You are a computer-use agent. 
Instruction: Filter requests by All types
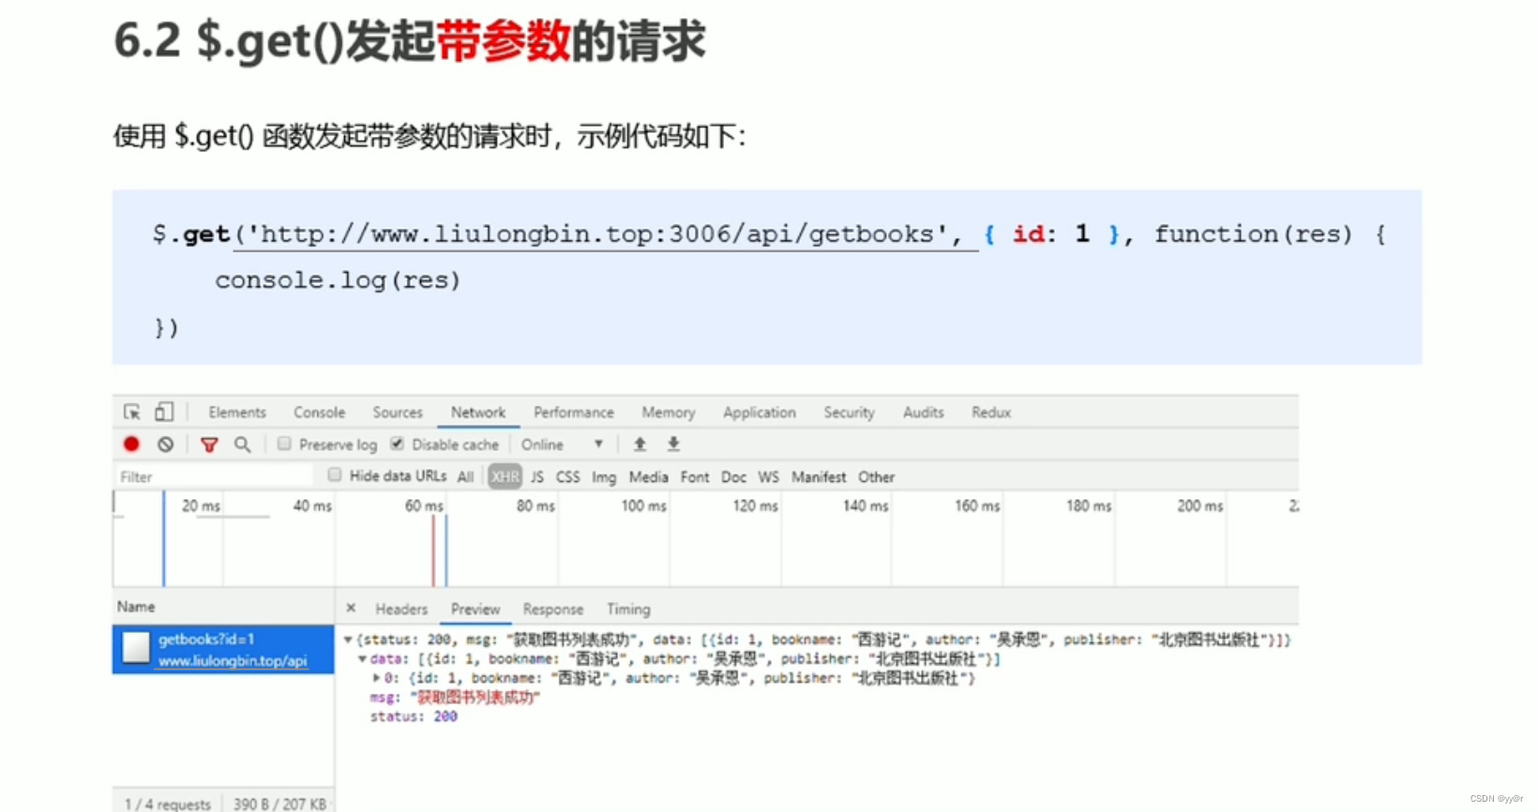(465, 477)
